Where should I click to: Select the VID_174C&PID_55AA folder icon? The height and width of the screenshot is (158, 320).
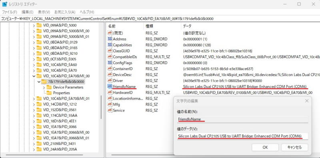point(39,115)
